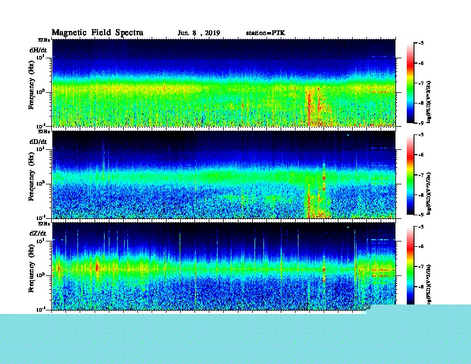Click the dZ/dt spectrogram plot
The image size is (471, 364).
click(224, 266)
